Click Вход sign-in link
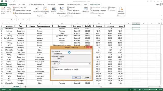The width and height of the screenshot is (163, 91). tap(158, 4)
